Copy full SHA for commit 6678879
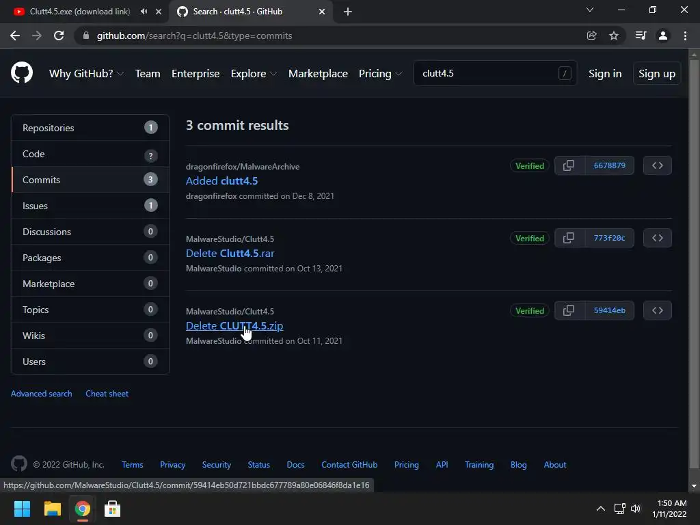700x525 pixels. [569, 165]
